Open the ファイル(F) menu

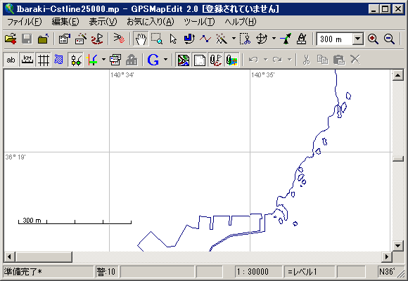[x=24, y=22]
